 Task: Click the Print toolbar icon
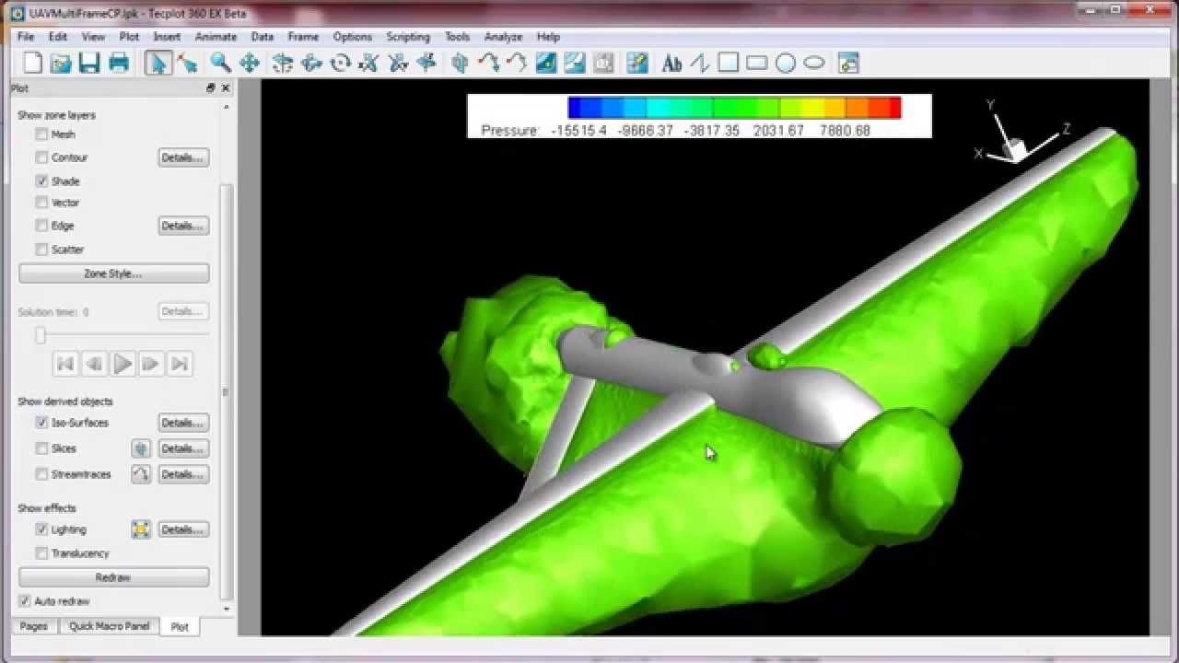[x=119, y=63]
